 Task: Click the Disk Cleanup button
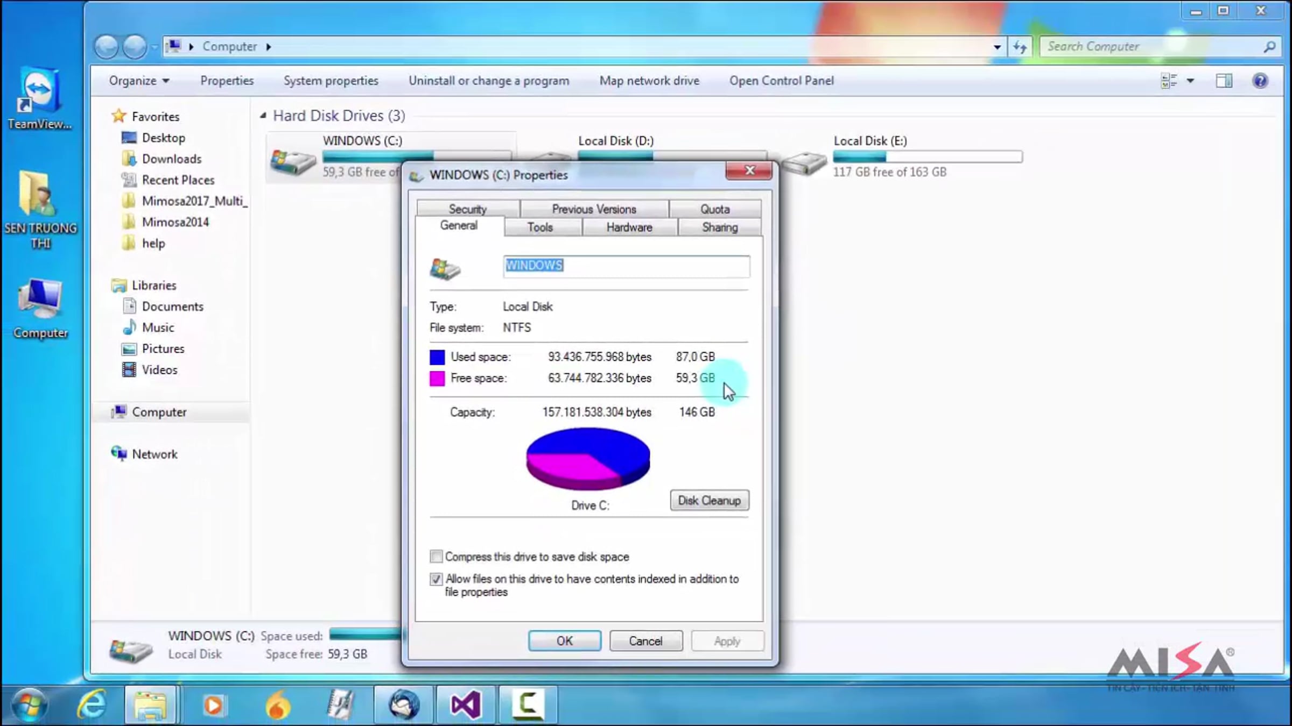pyautogui.click(x=709, y=500)
